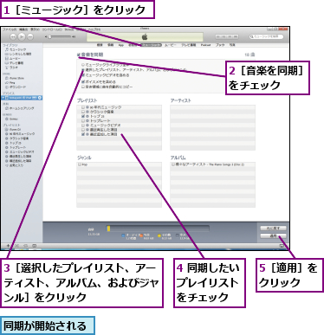324x335 pixels.
Task: Collapse the iPad device disclosure triangle
Action: click(x=3, y=98)
